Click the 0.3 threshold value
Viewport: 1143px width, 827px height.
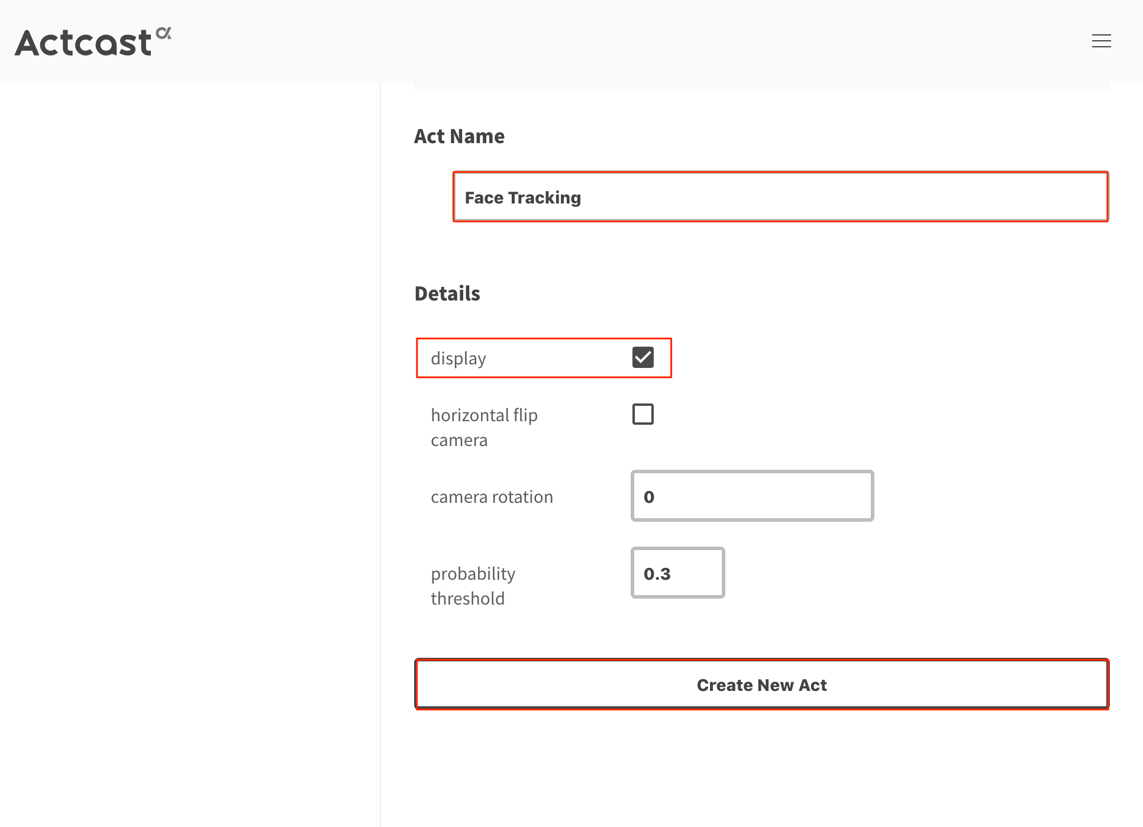(657, 574)
